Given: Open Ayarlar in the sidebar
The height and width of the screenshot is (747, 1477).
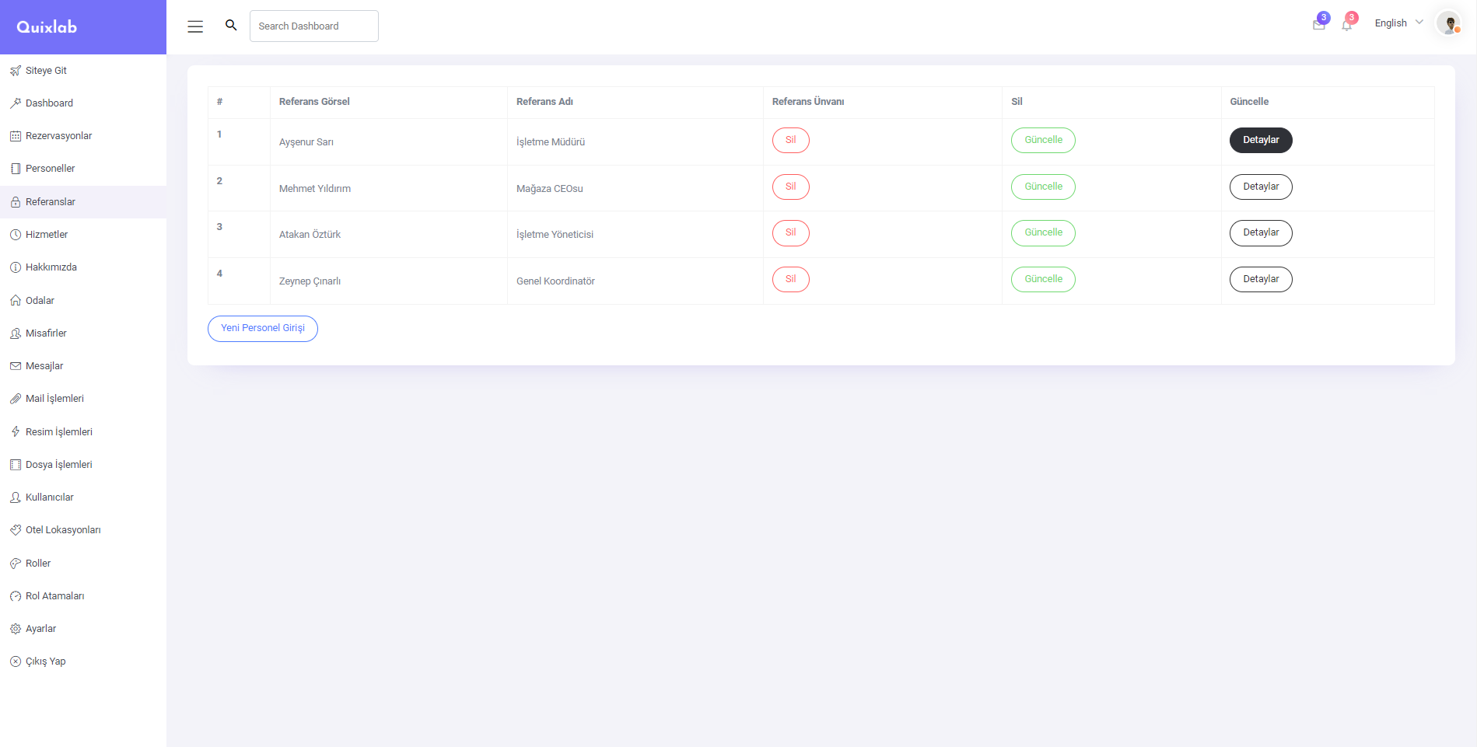Looking at the screenshot, I should pos(83,629).
